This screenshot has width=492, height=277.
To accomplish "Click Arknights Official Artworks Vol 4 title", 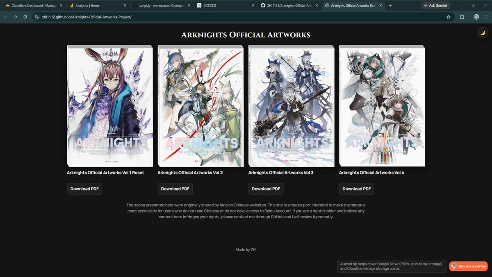I will [371, 173].
